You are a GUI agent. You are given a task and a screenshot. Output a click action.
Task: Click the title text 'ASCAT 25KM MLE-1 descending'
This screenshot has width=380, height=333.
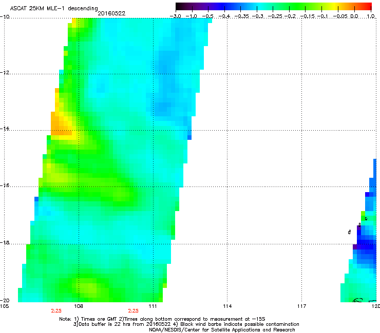pyautogui.click(x=54, y=8)
